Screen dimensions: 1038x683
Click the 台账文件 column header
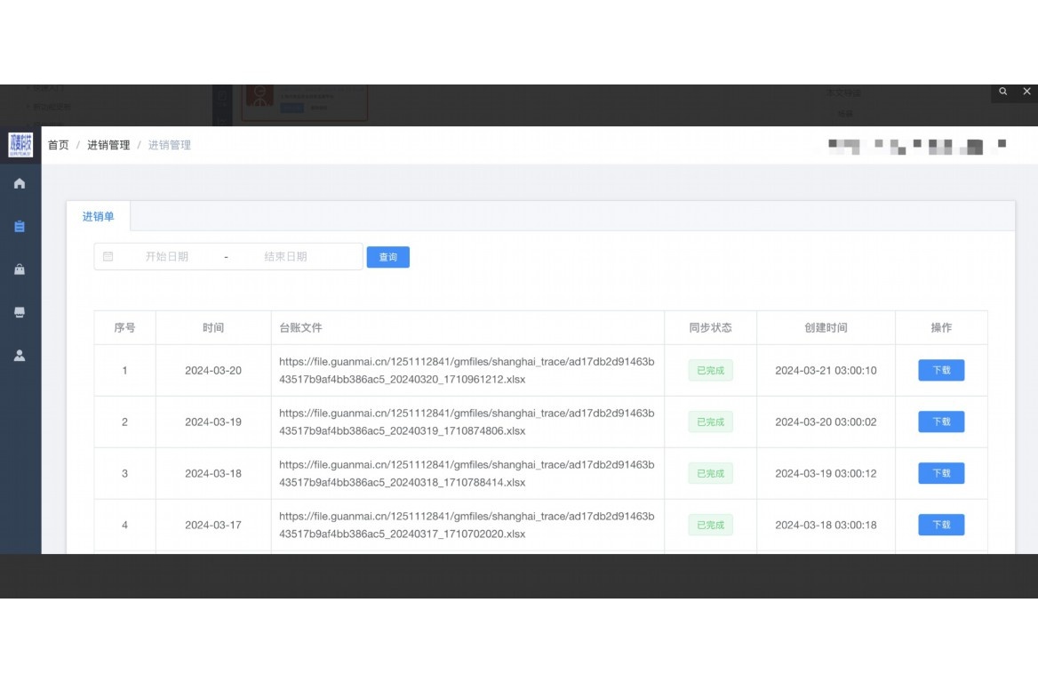pos(300,327)
